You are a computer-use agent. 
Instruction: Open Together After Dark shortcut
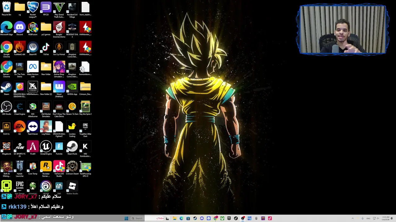click(x=85, y=129)
